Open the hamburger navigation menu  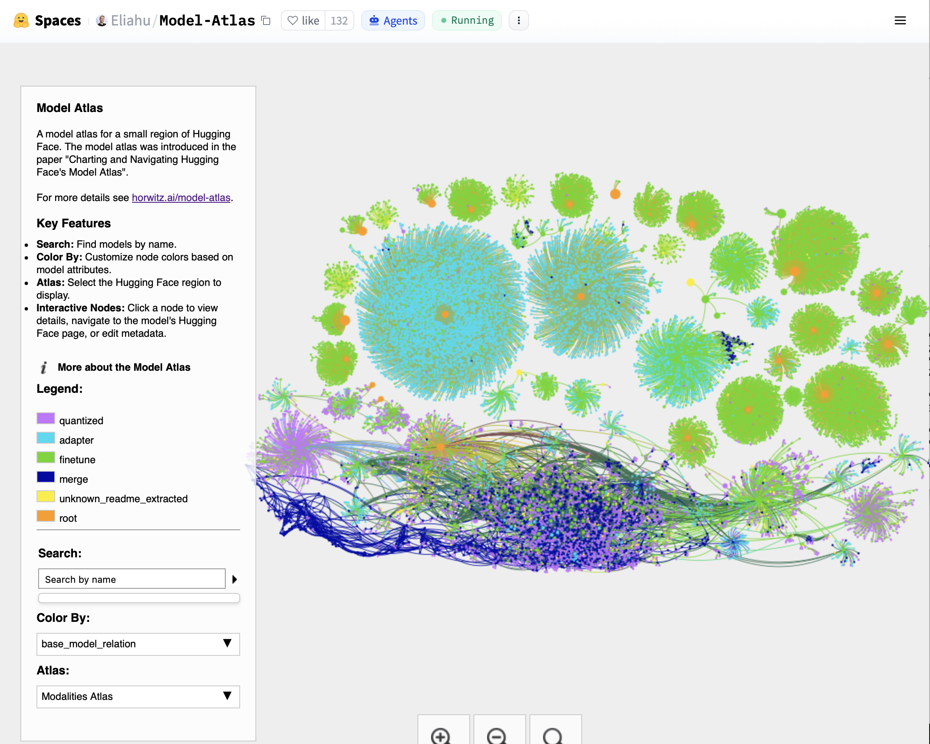coord(900,20)
